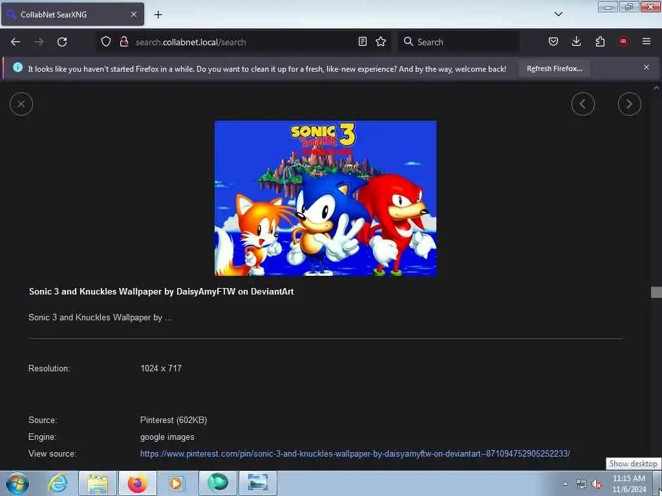The image size is (662, 496).
Task: Open the picture viewer taskbar app
Action: coord(258,483)
